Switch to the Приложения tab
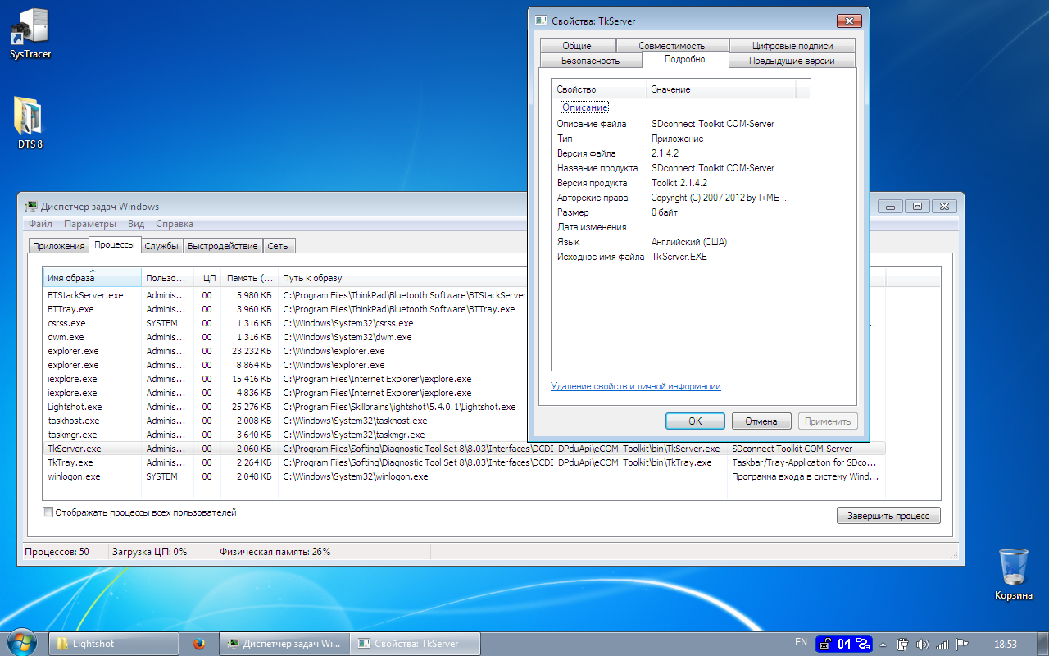Screen dimensions: 1049x656 point(58,246)
